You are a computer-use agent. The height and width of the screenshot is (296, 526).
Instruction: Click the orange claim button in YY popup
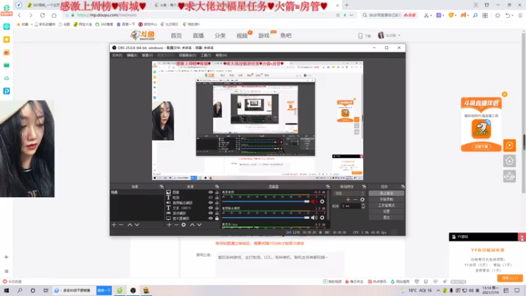(510, 278)
